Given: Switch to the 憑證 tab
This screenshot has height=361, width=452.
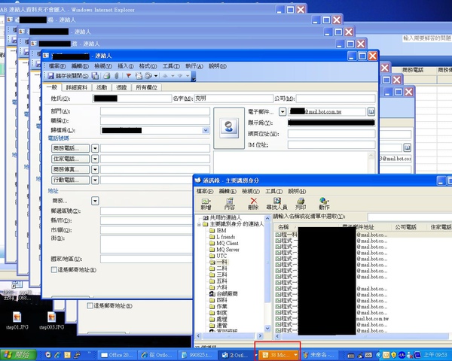Looking at the screenshot, I should click(x=121, y=87).
